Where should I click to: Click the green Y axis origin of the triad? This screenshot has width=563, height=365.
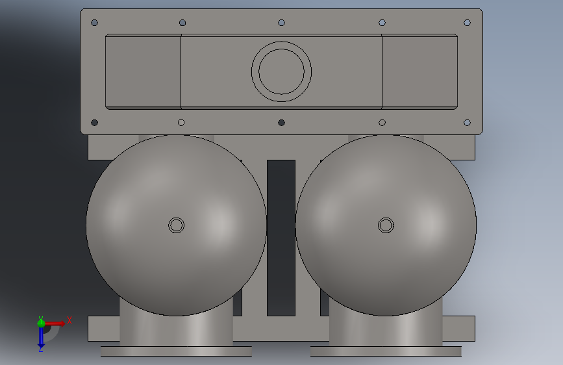(x=41, y=323)
